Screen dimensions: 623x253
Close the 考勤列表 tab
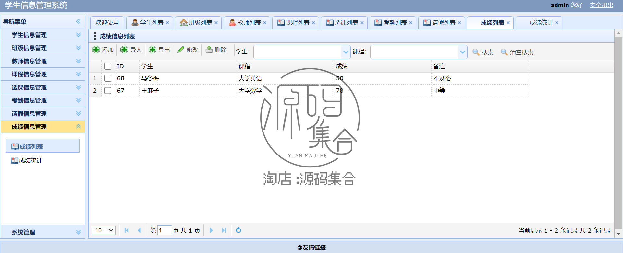(411, 23)
